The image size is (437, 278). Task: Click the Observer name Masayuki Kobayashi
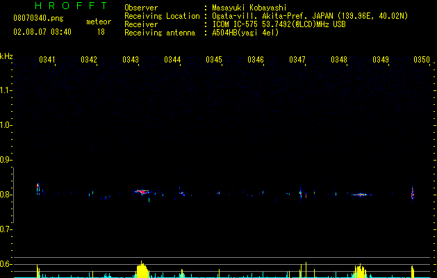pos(249,8)
